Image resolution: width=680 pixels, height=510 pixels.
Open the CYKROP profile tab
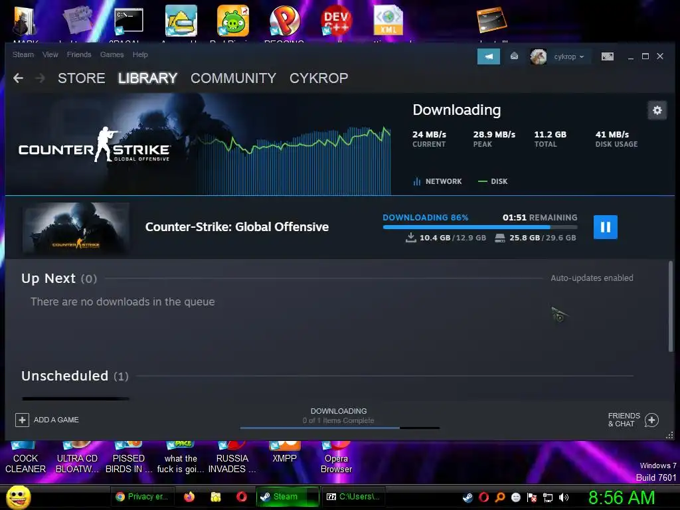point(319,78)
